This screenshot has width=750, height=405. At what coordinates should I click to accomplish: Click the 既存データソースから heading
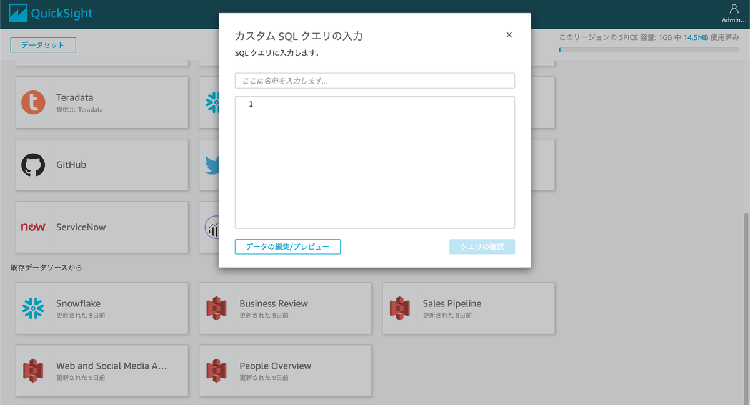[x=46, y=268]
